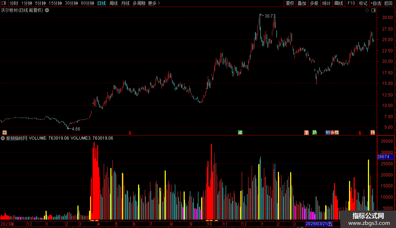Open F10 company information

(x=351, y=3)
